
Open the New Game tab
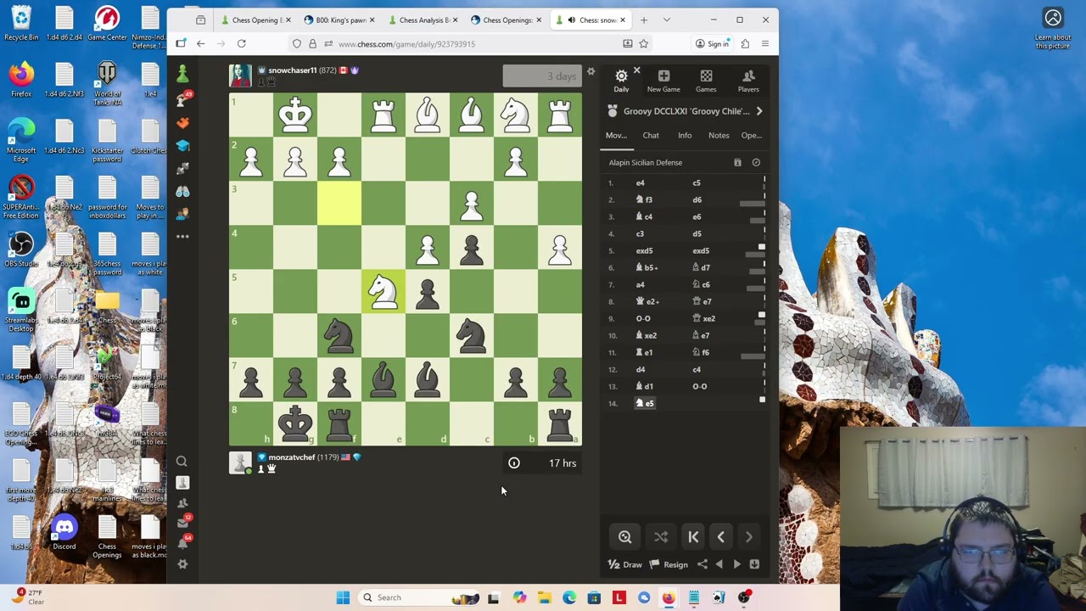[663, 81]
